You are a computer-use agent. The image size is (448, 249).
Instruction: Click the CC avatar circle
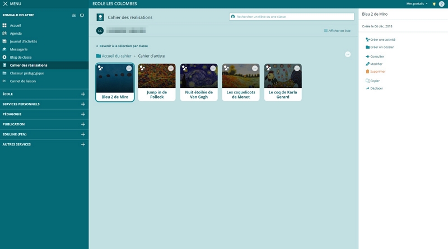pyautogui.click(x=100, y=31)
